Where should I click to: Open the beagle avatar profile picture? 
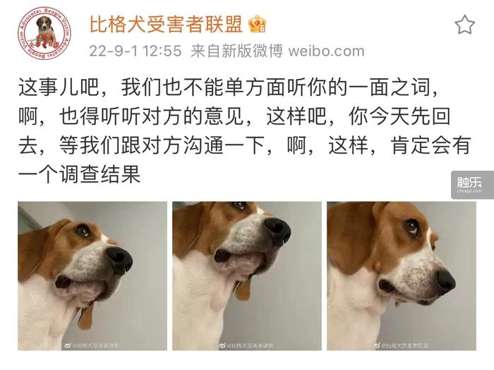click(x=44, y=33)
